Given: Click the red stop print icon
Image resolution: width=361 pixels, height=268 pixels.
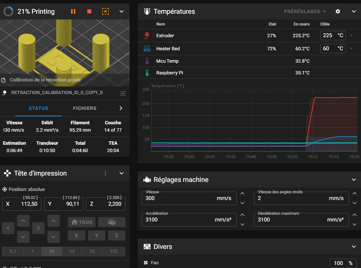Looking at the screenshot, I should coord(89,11).
